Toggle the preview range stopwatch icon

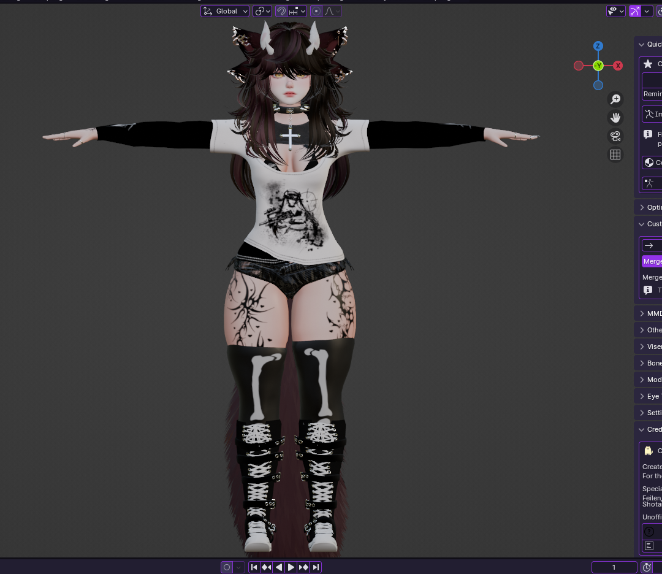point(647,567)
